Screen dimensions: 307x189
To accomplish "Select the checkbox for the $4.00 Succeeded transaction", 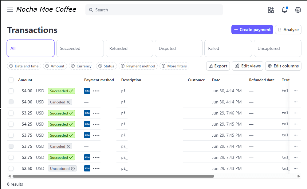I will coord(11,90).
